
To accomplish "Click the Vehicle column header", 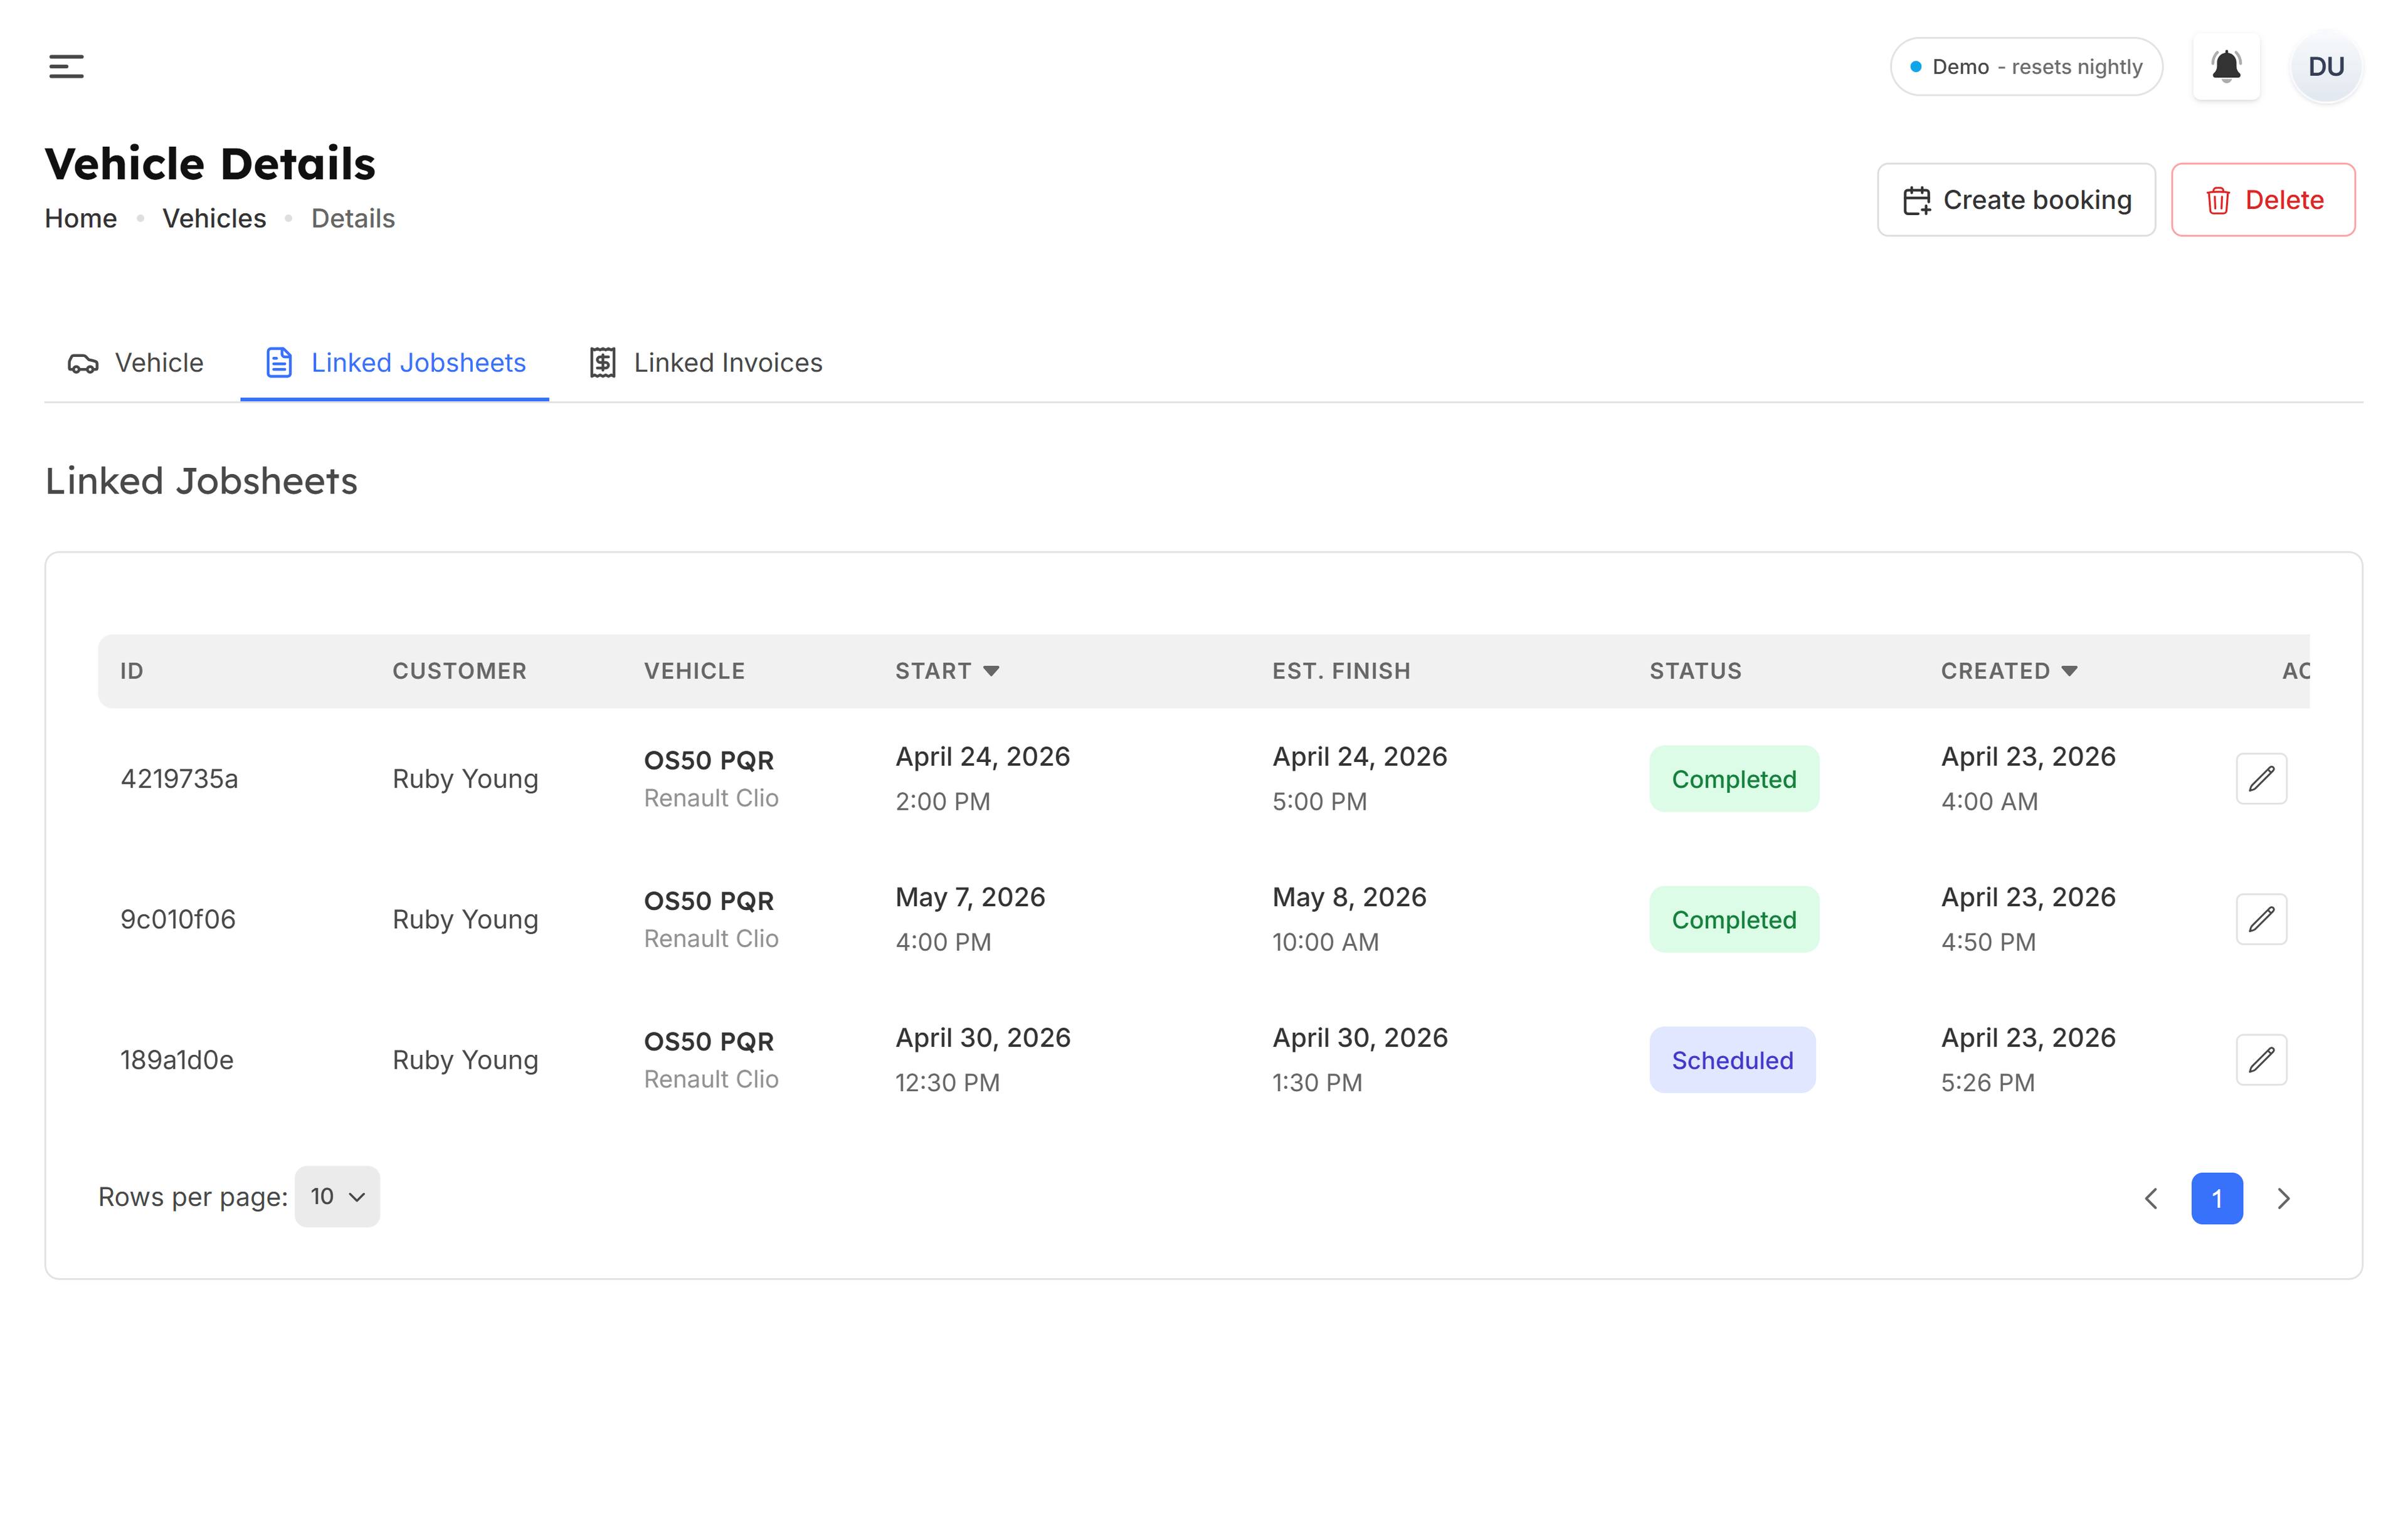I will click(694, 671).
